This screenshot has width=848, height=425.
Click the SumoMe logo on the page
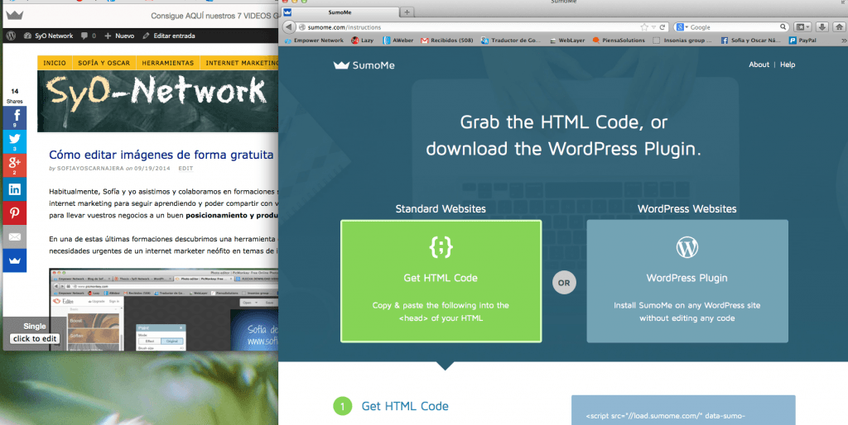(364, 65)
